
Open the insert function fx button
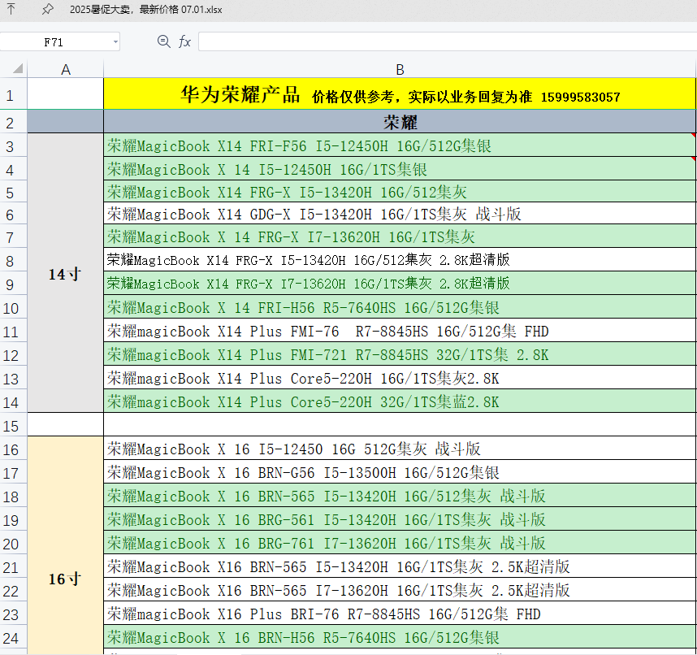[184, 41]
